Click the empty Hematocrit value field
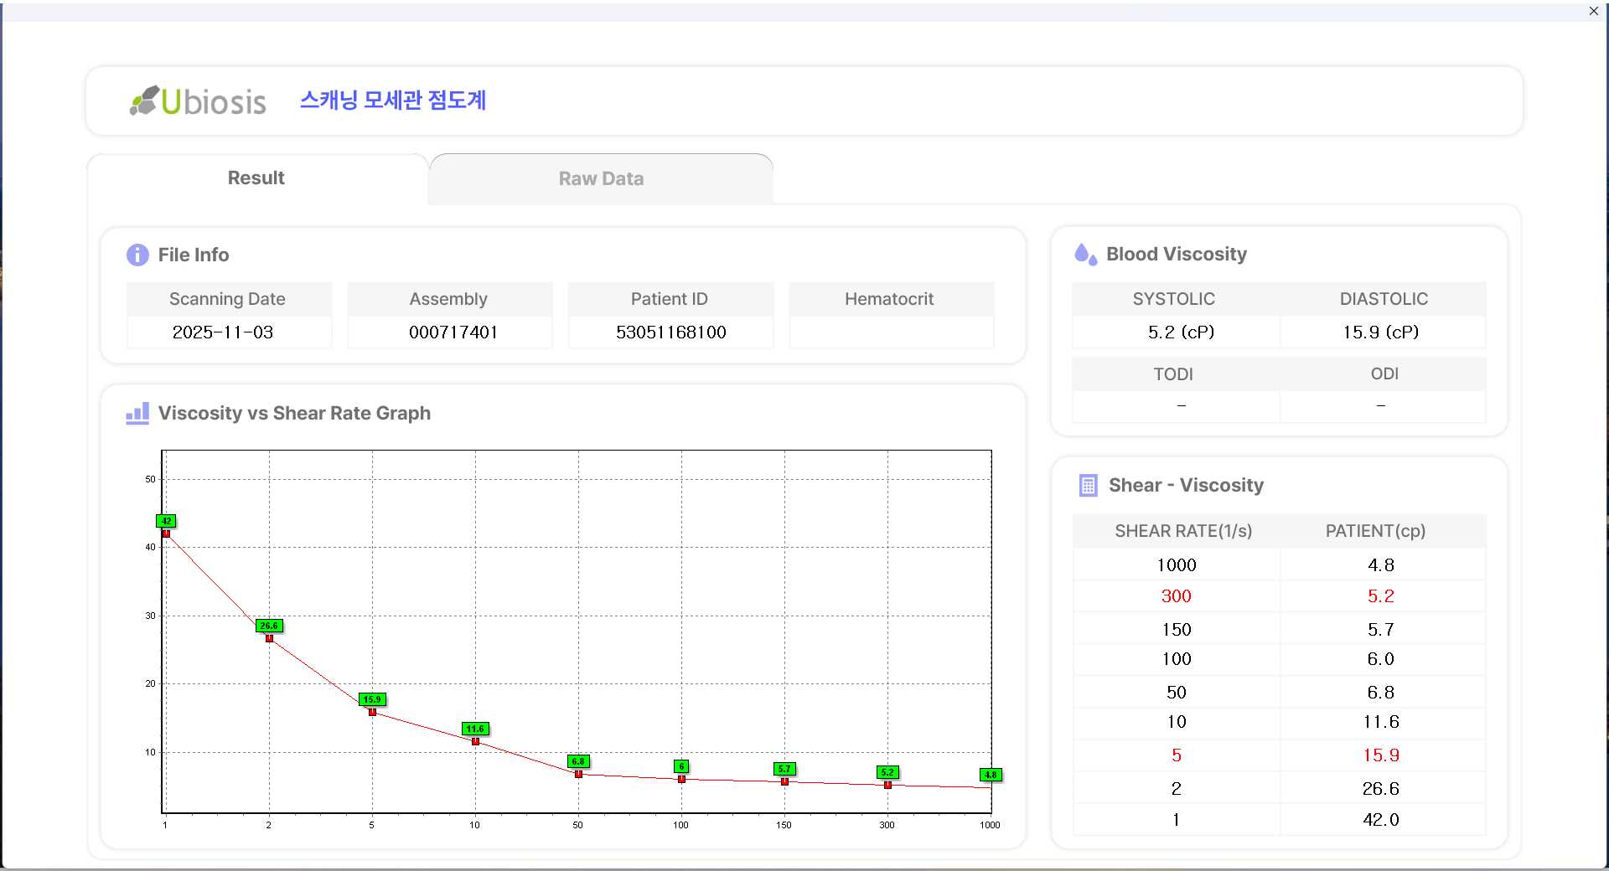 point(891,332)
